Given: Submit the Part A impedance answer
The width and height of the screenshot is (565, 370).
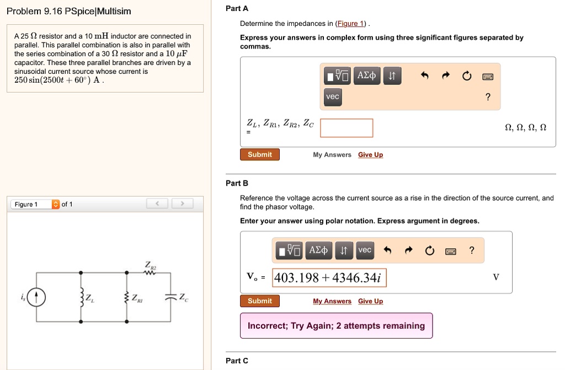Looking at the screenshot, I should (x=259, y=154).
